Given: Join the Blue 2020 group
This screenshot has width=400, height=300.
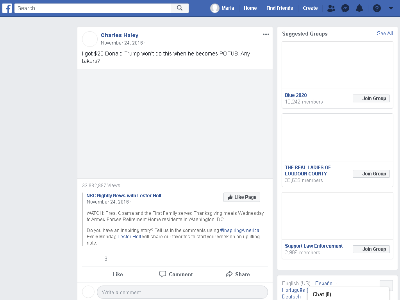Looking at the screenshot, I should [x=371, y=98].
